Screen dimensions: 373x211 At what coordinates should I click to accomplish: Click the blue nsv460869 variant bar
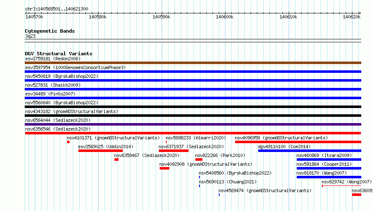(329, 160)
